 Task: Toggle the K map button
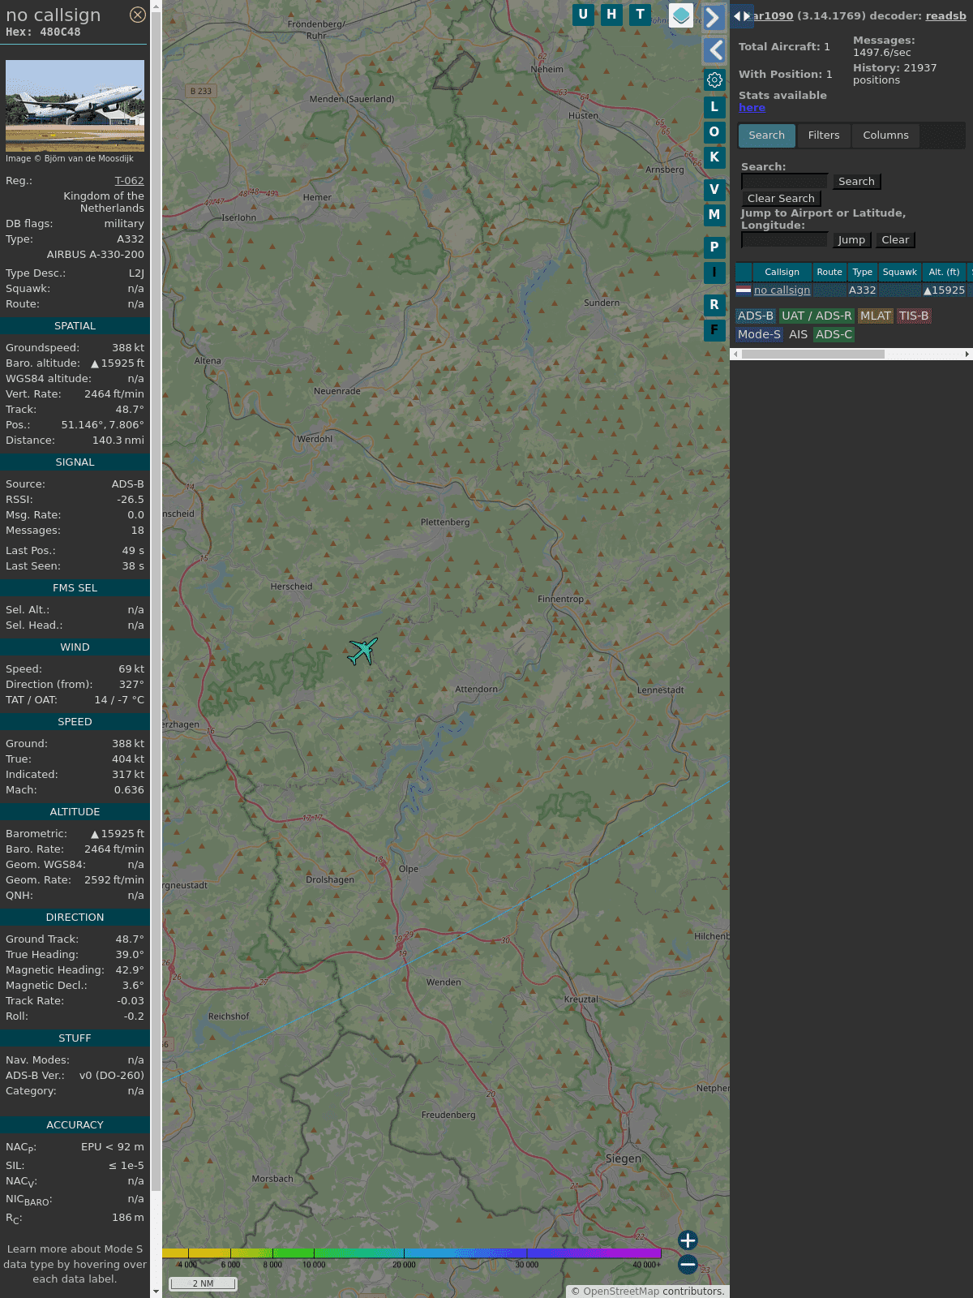[714, 157]
